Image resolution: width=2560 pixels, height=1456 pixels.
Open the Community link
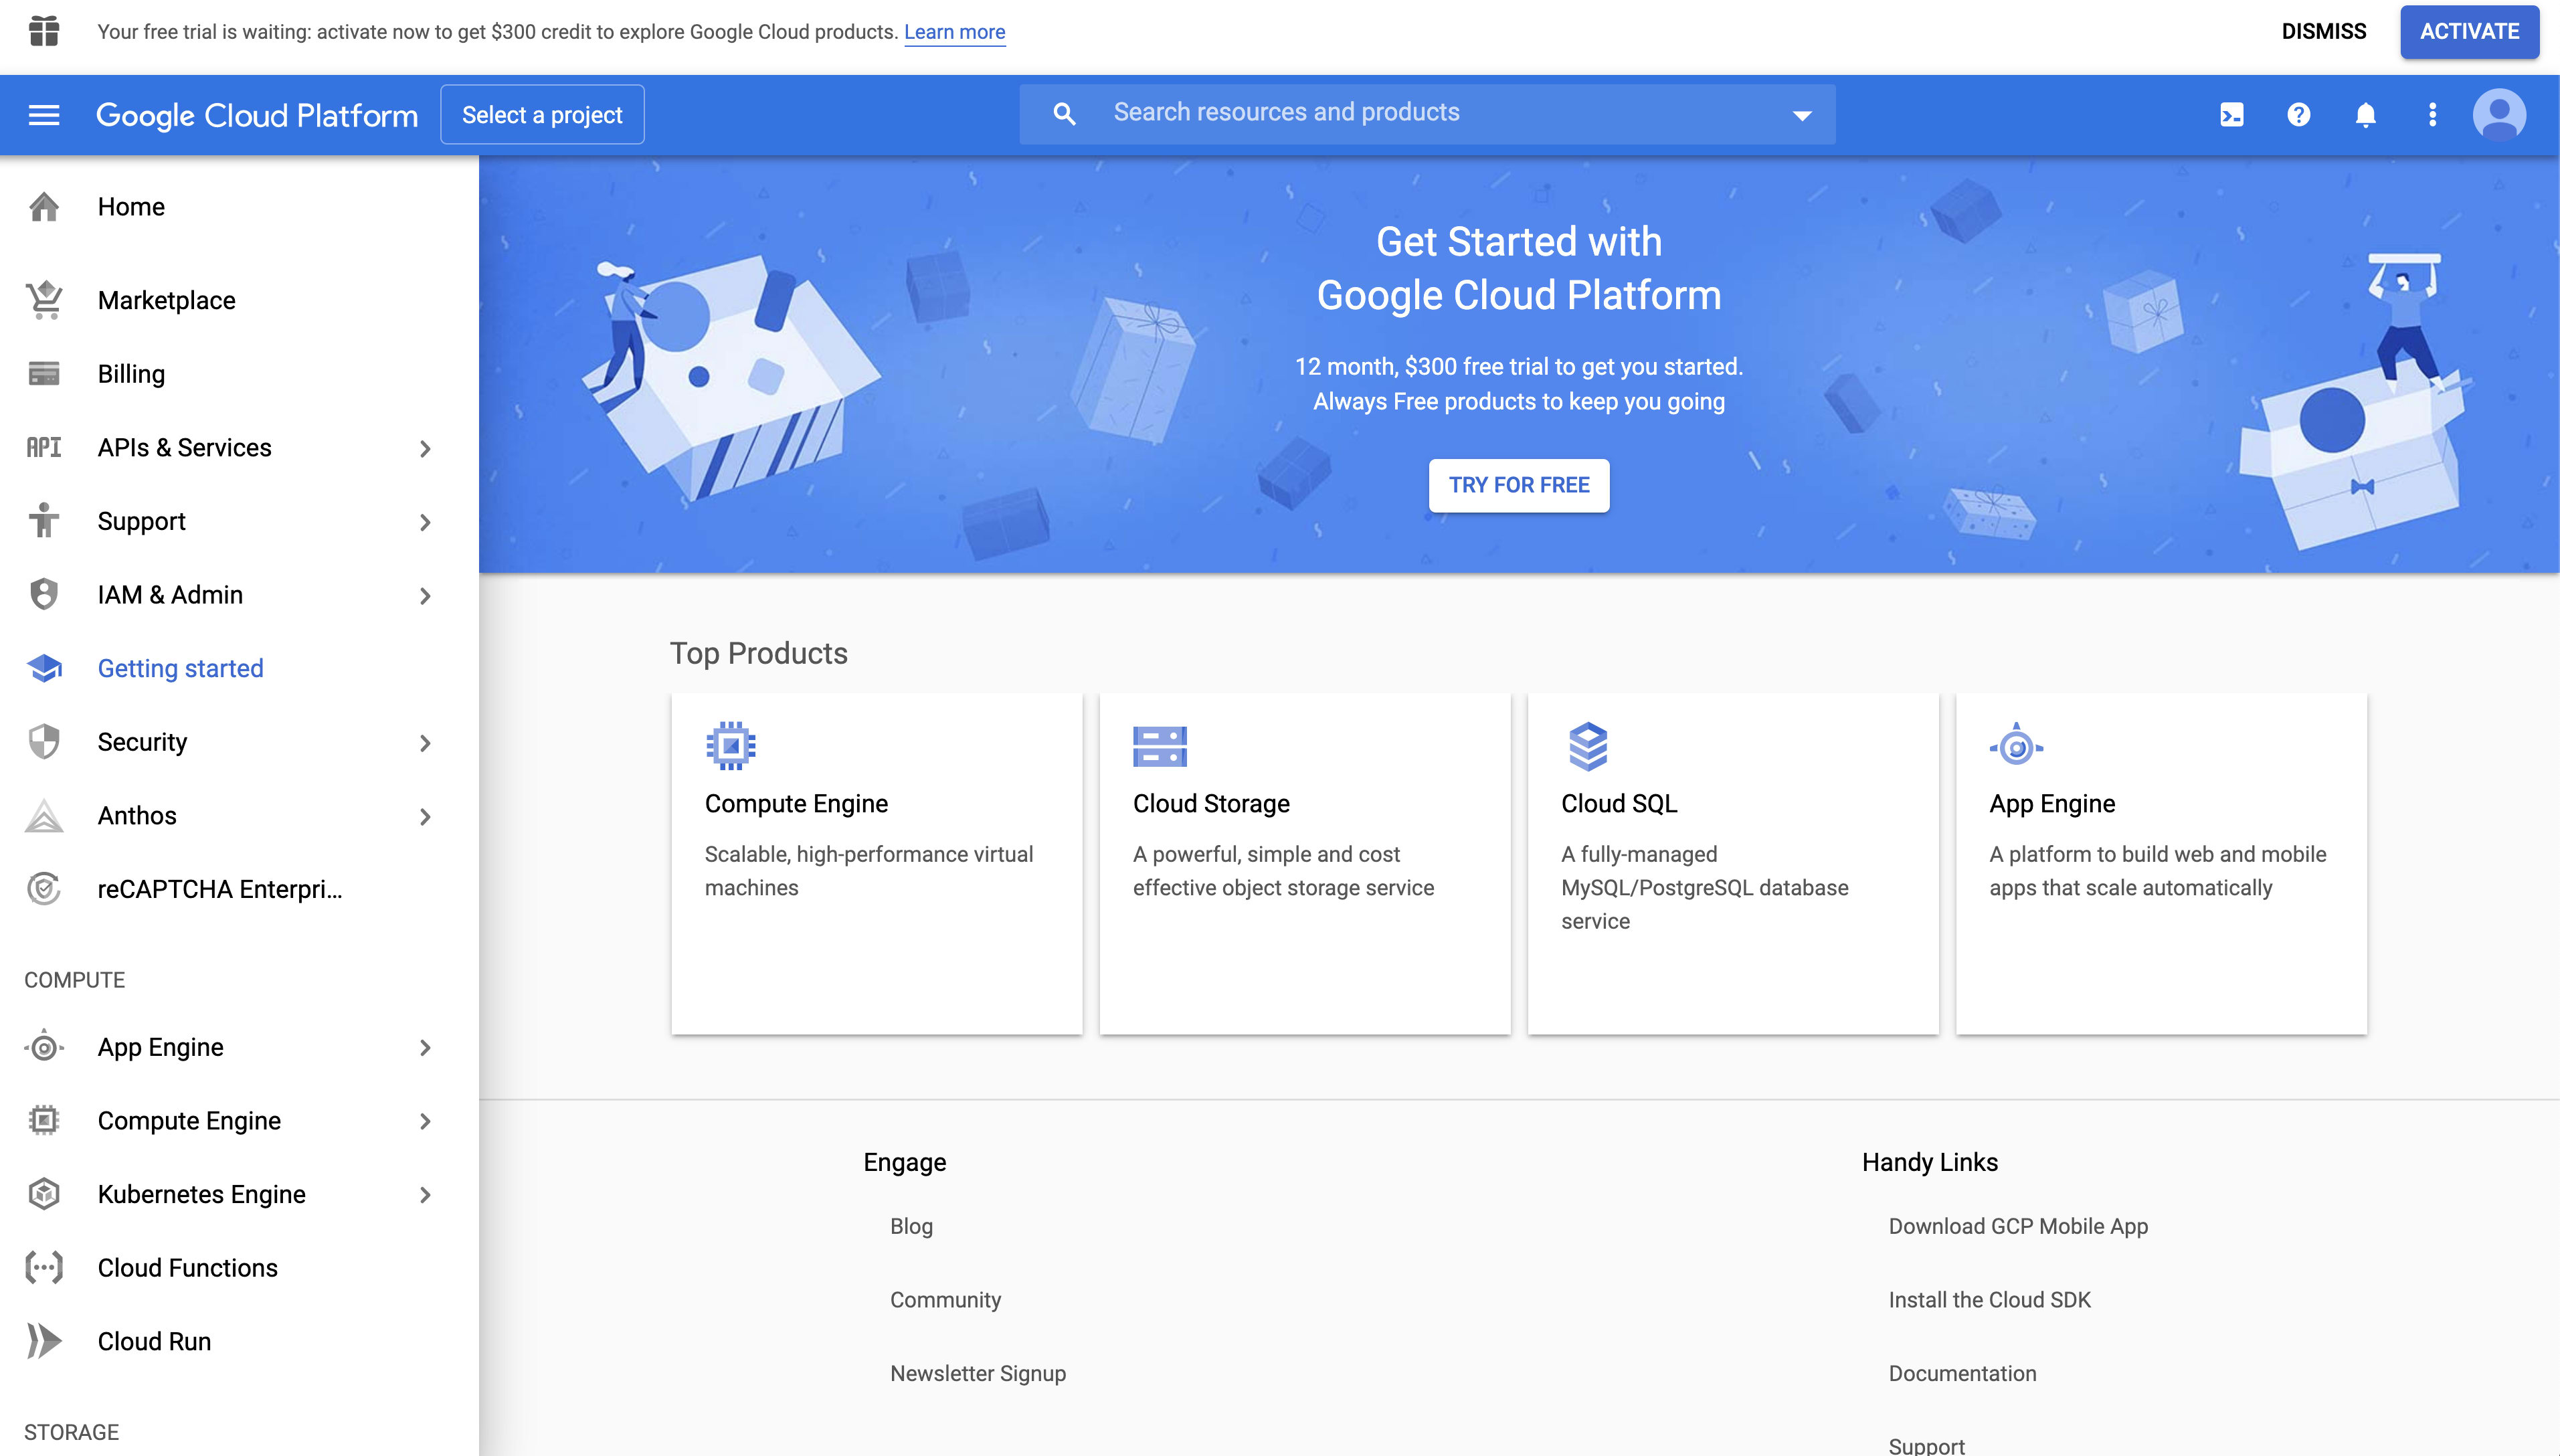pos(945,1300)
